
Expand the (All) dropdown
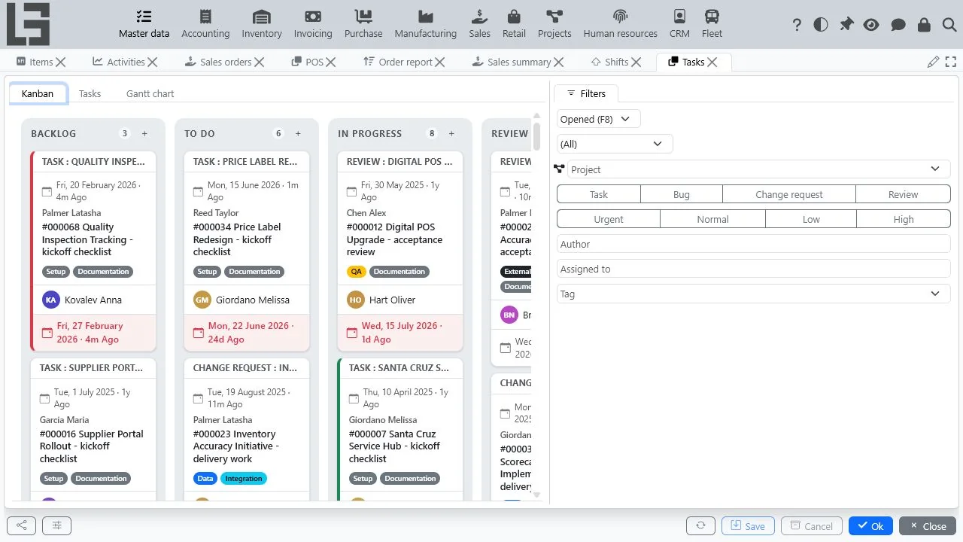pos(615,144)
